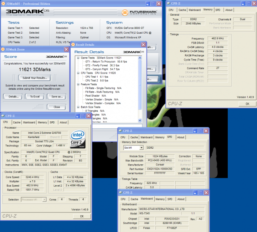Viewport: 257px width, 232px height.
Task: Open Cache tab in CPU-Z processor window
Action: pyautogui.click(x=17, y=123)
